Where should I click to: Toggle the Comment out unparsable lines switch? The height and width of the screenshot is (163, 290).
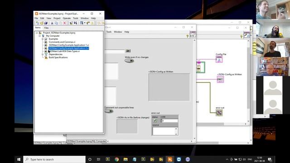pos(109,111)
